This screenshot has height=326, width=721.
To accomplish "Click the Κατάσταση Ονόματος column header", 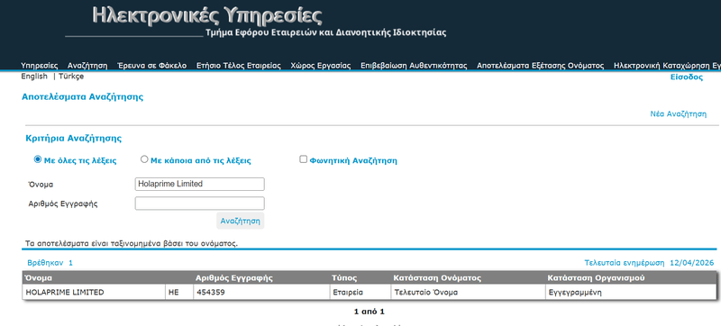I will (437, 278).
